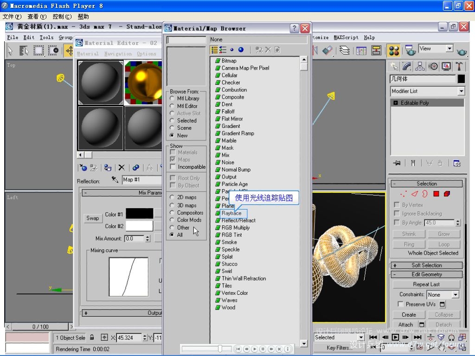
Task: Click the black Color #1 swatch
Action: (x=139, y=213)
